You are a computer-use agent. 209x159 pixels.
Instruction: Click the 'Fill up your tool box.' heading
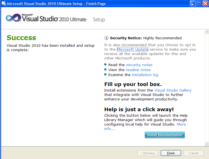[133, 84]
